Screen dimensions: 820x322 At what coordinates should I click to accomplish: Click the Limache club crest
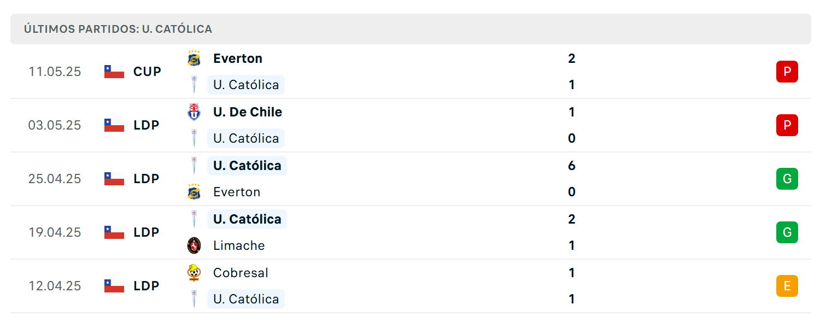click(x=194, y=245)
